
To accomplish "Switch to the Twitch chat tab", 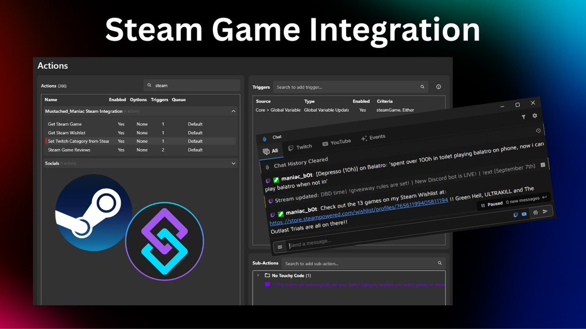I will tap(300, 147).
